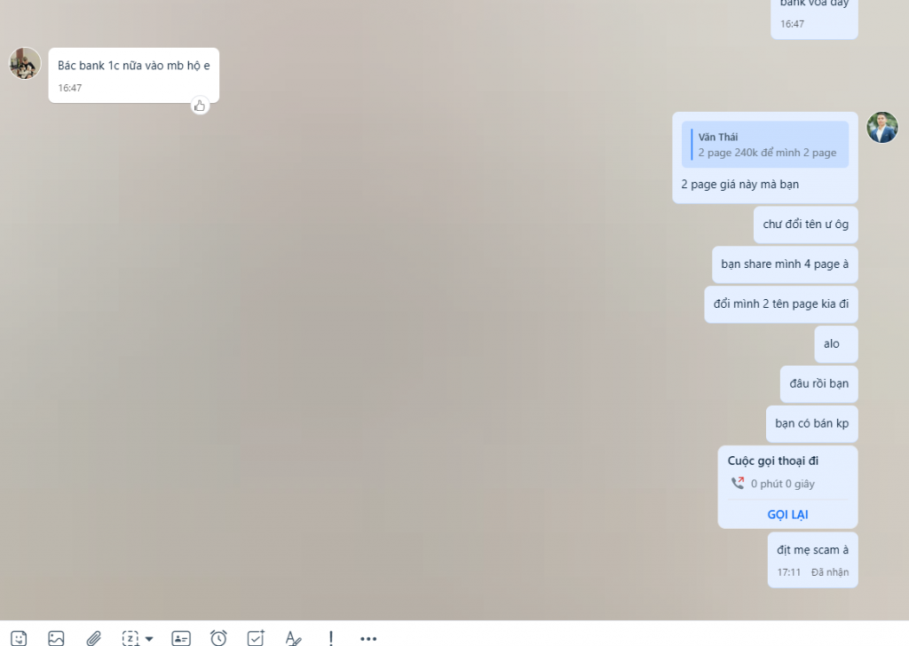The height and width of the screenshot is (646, 909).
Task: Assign a task with checkbox icon
Action: [x=256, y=637]
